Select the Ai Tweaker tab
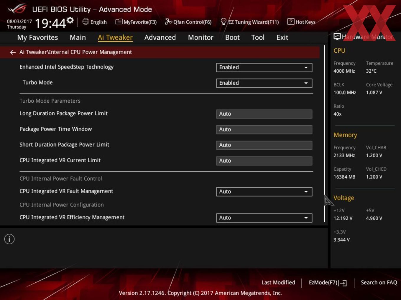401x300 pixels. tap(115, 37)
